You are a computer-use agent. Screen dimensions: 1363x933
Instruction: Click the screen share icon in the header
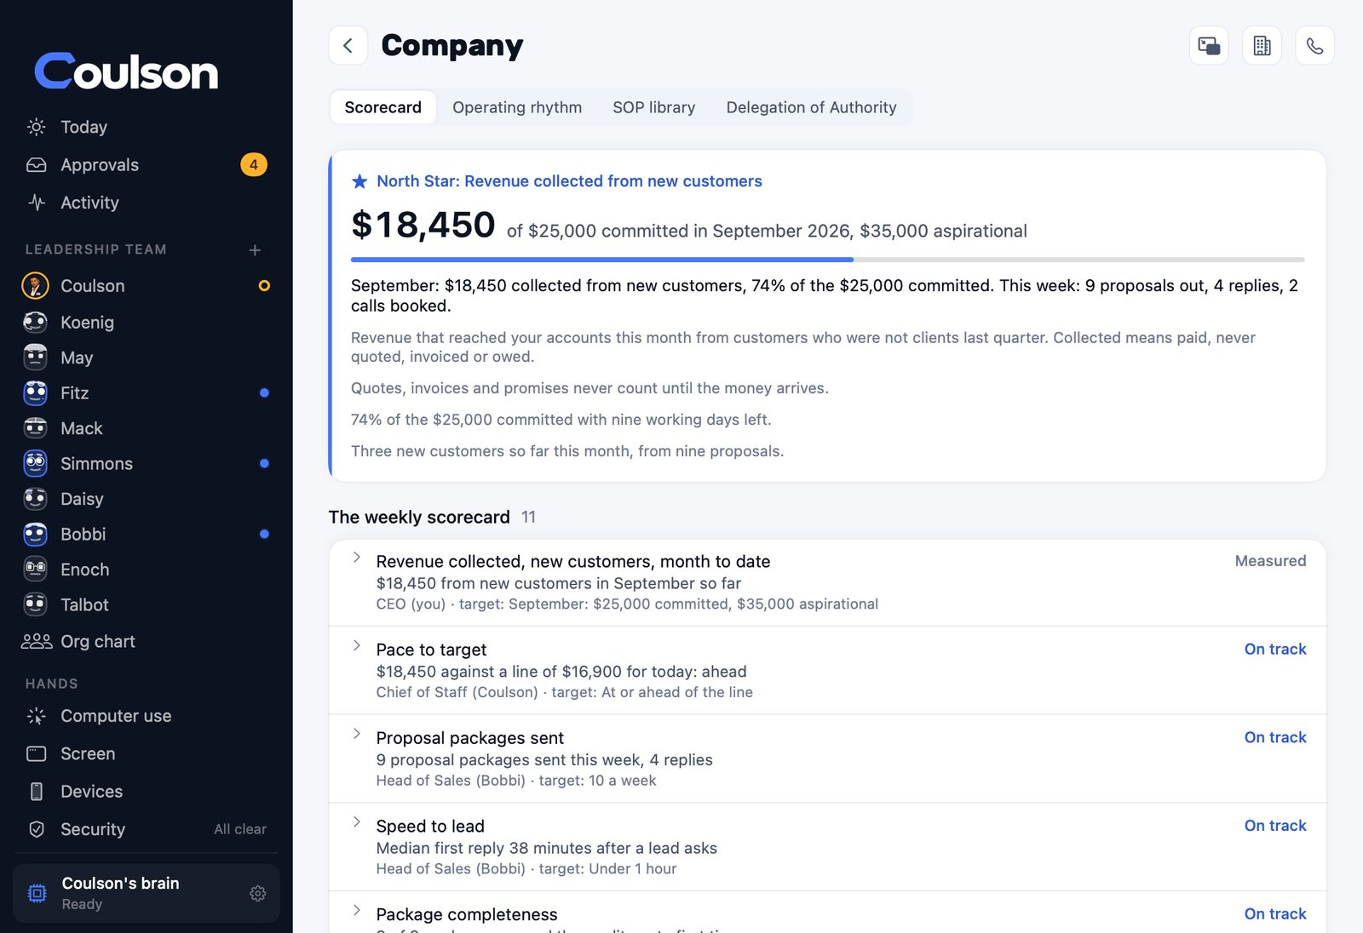pyautogui.click(x=1209, y=45)
